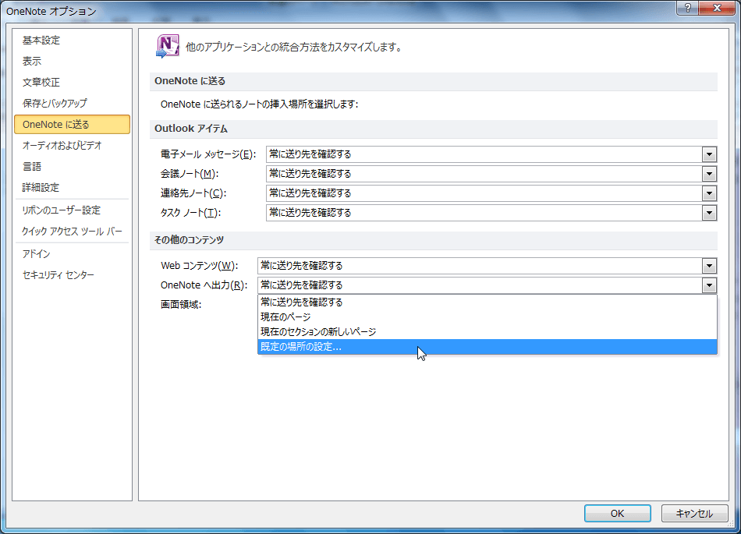741x534 pixels.
Task: Select the OneNote に送る category
Action: coord(72,124)
